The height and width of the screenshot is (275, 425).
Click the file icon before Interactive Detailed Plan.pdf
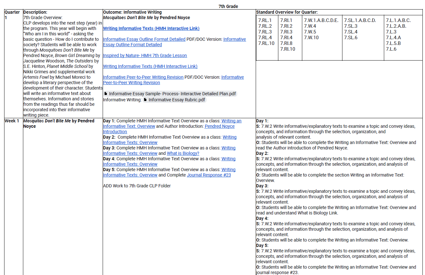click(106, 93)
